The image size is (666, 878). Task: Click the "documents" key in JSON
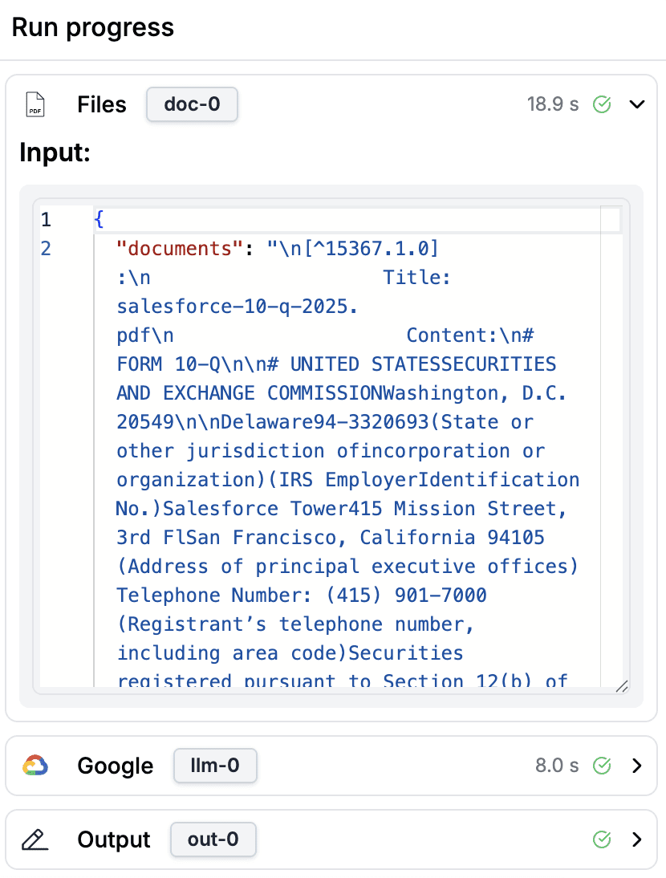point(180,249)
